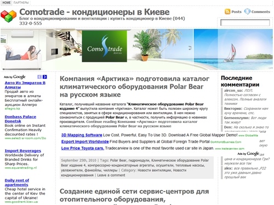
Task: Open the Daily rent of apartments ad
Action: click(17, 183)
